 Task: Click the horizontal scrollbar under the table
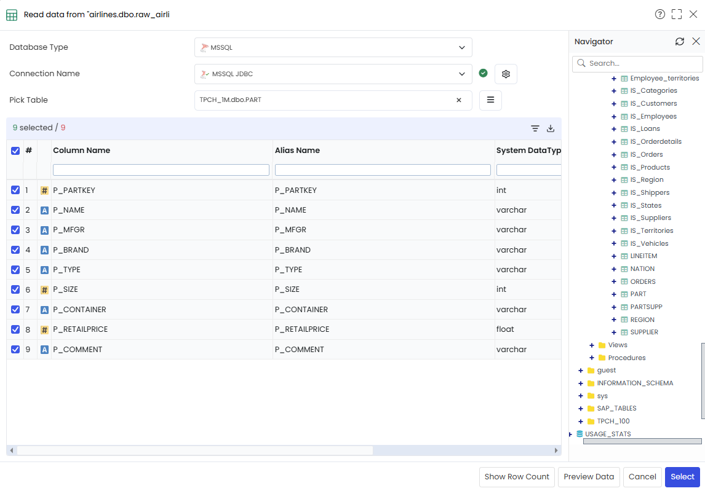195,450
